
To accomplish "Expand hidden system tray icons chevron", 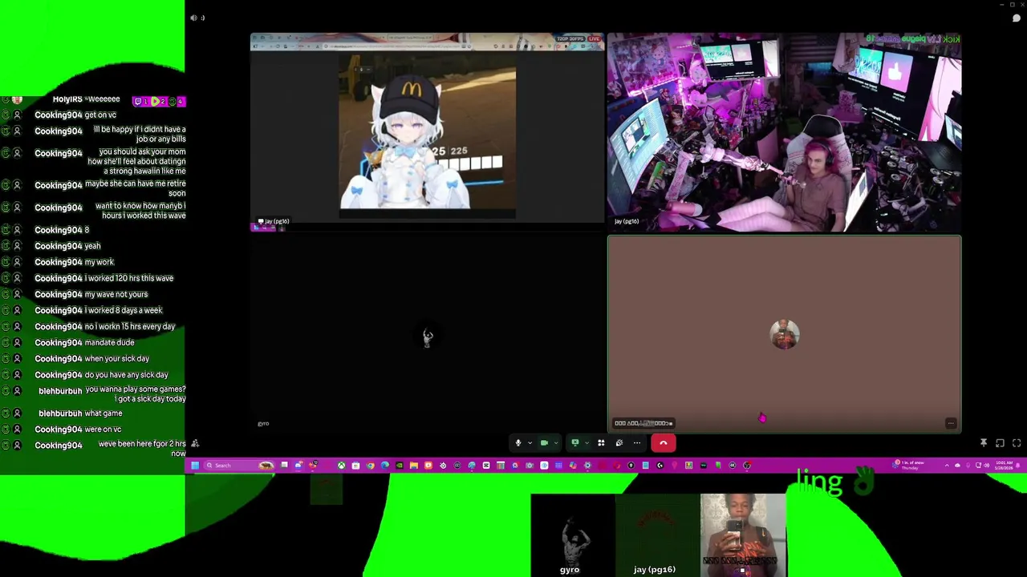I will click(x=947, y=465).
